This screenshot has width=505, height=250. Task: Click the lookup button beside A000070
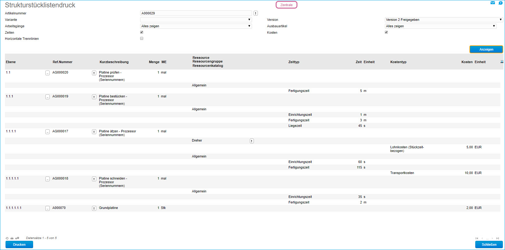coord(48,208)
